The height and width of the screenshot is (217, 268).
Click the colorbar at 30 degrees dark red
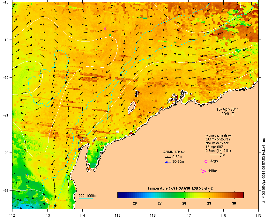(x=234, y=195)
